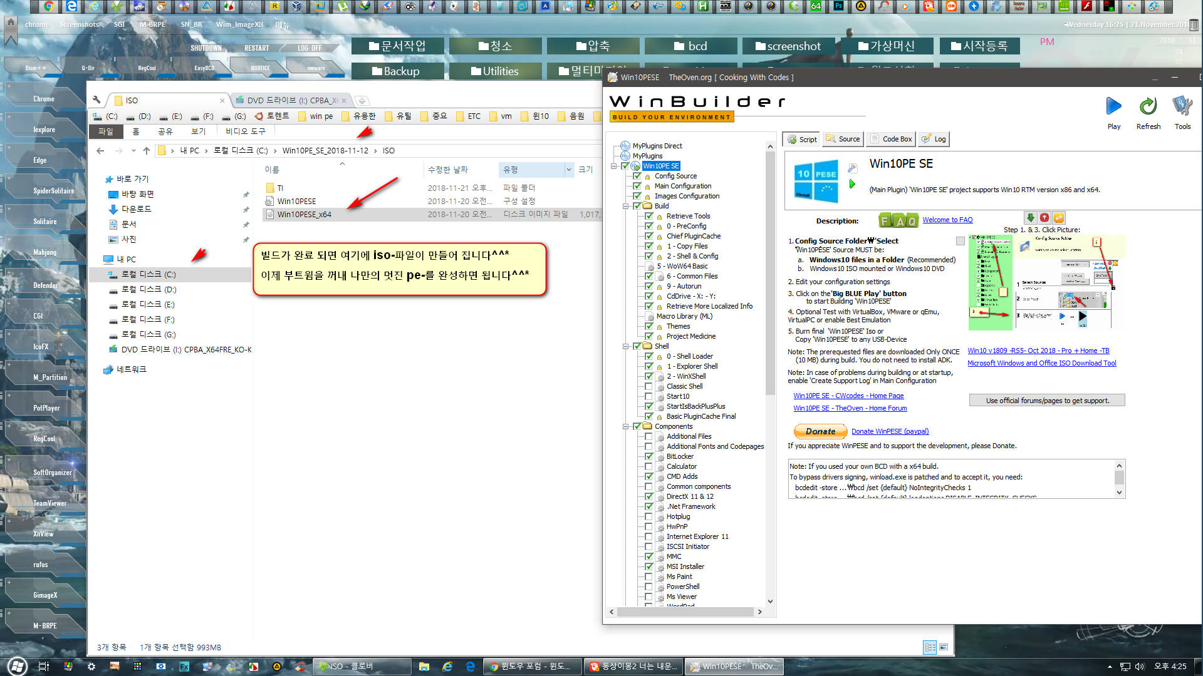Uncheck the StartIsBackPlusPlus checkbox
This screenshot has width=1203, height=676.
[x=649, y=406]
